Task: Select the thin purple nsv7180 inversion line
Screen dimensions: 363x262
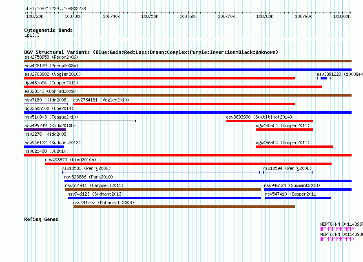Action: click(x=46, y=104)
